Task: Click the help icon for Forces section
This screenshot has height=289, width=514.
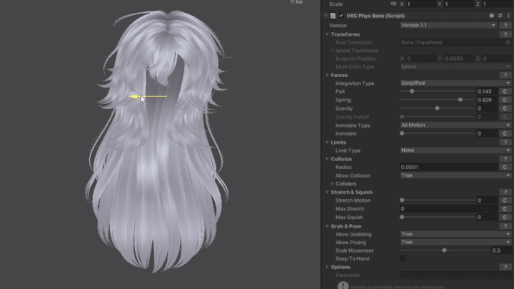Action: point(505,75)
